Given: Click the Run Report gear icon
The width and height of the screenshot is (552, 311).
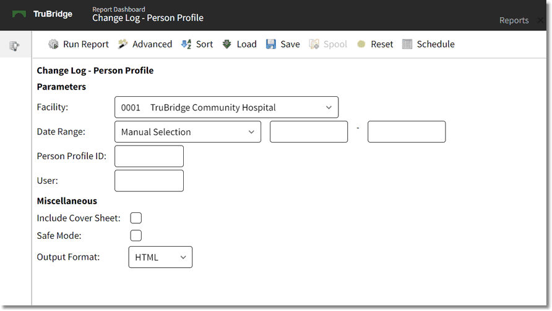Looking at the screenshot, I should click(54, 44).
